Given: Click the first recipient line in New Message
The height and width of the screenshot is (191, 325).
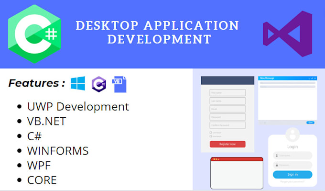Looking at the screenshot, I should point(288,83).
